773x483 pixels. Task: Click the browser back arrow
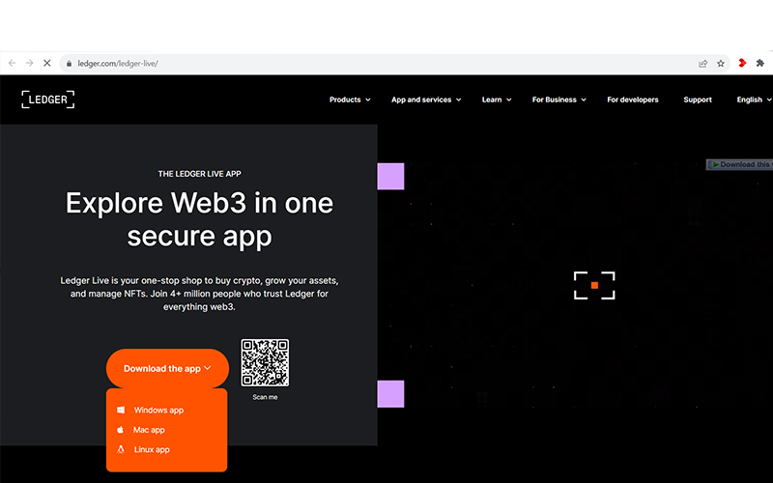pyautogui.click(x=13, y=63)
